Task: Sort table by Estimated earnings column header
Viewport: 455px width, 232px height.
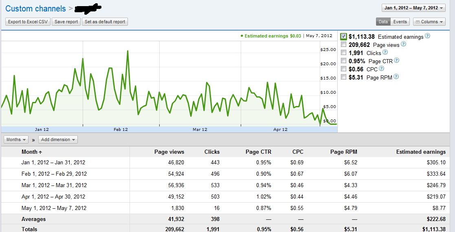Action: coord(421,152)
